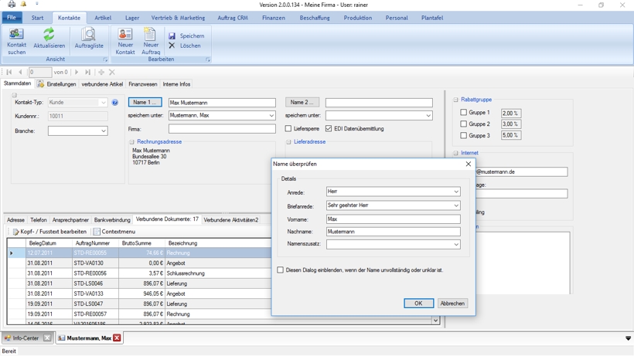Screen dimensions: 634x356
Task: Open the Auftragliste view
Action: tap(89, 39)
